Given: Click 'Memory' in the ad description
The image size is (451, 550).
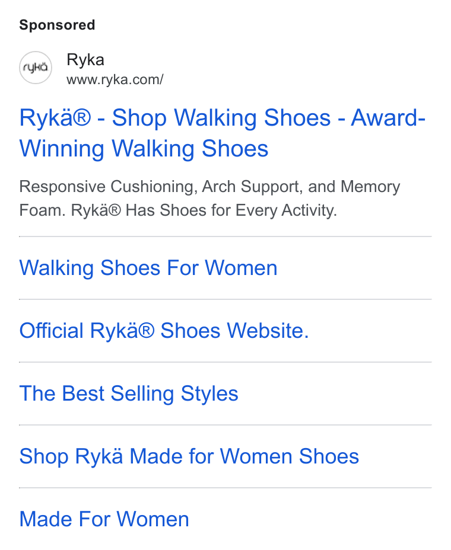Looking at the screenshot, I should pyautogui.click(x=370, y=187).
